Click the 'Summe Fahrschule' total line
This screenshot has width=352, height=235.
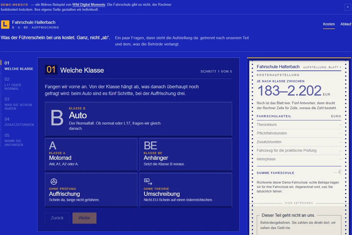point(299,173)
